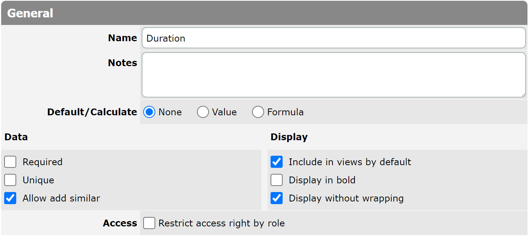
Task: Check Restrict access right by role
Action: tap(149, 223)
